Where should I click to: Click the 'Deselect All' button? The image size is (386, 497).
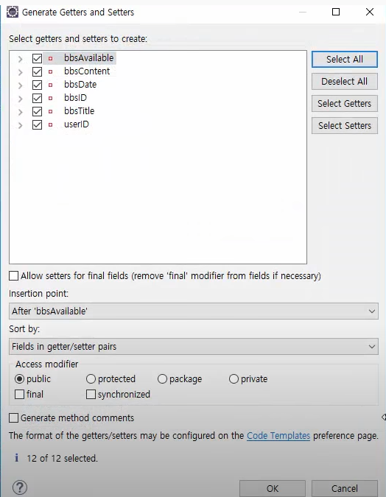point(345,82)
